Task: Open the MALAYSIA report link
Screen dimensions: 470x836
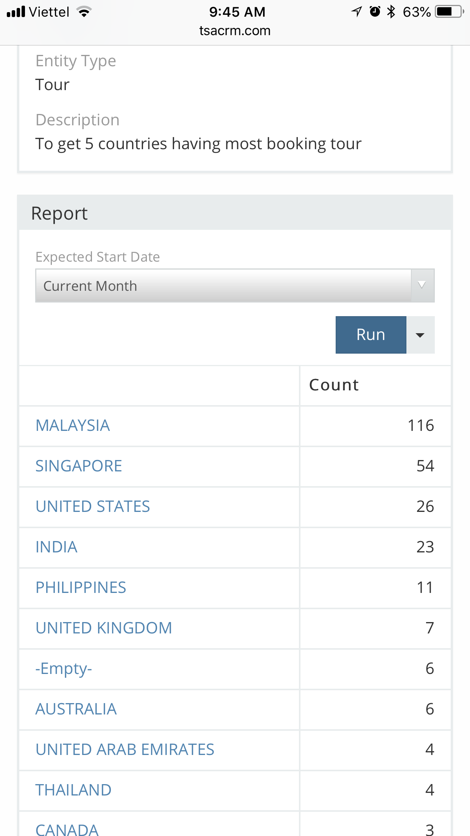Action: pyautogui.click(x=73, y=425)
